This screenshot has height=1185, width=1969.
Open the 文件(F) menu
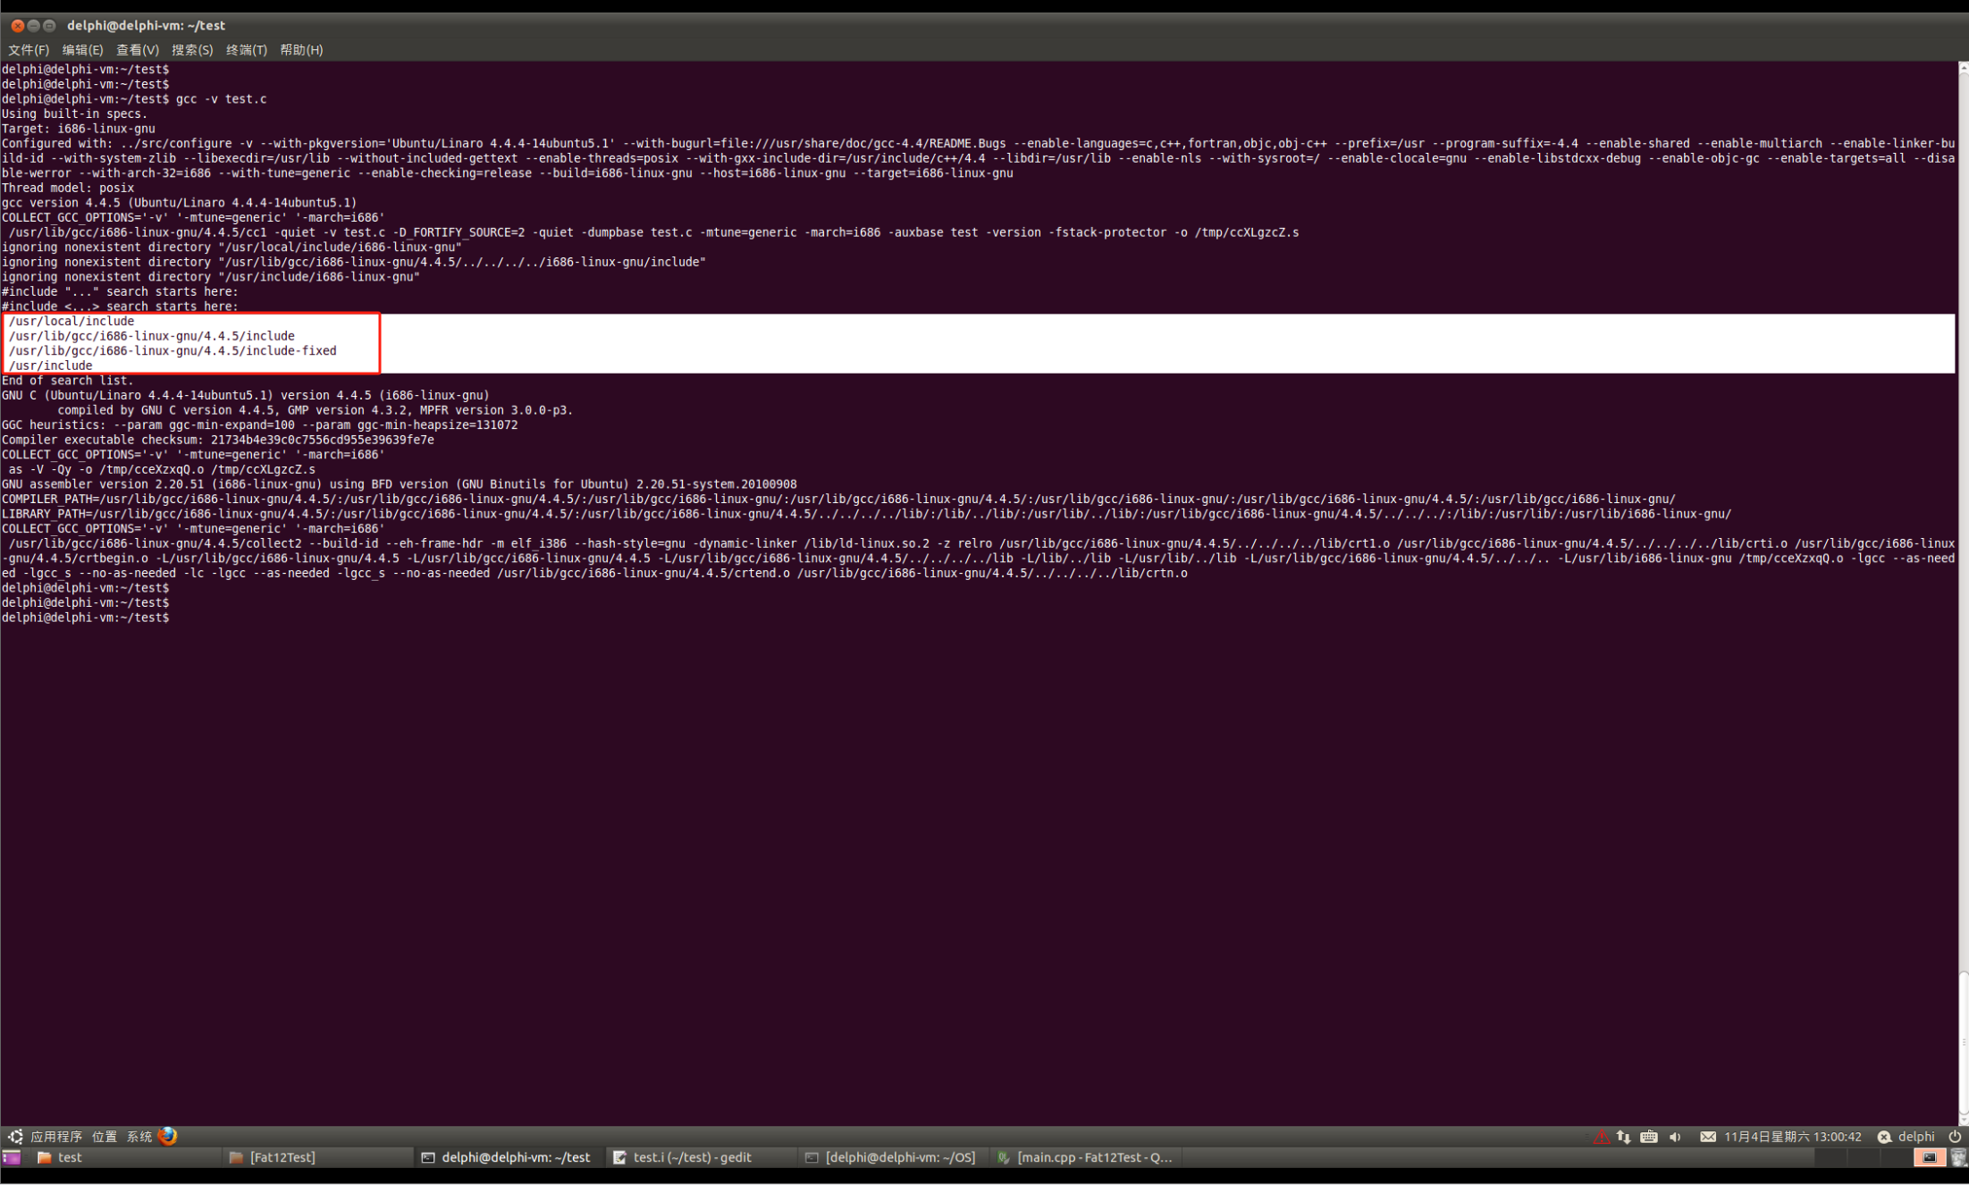(29, 50)
